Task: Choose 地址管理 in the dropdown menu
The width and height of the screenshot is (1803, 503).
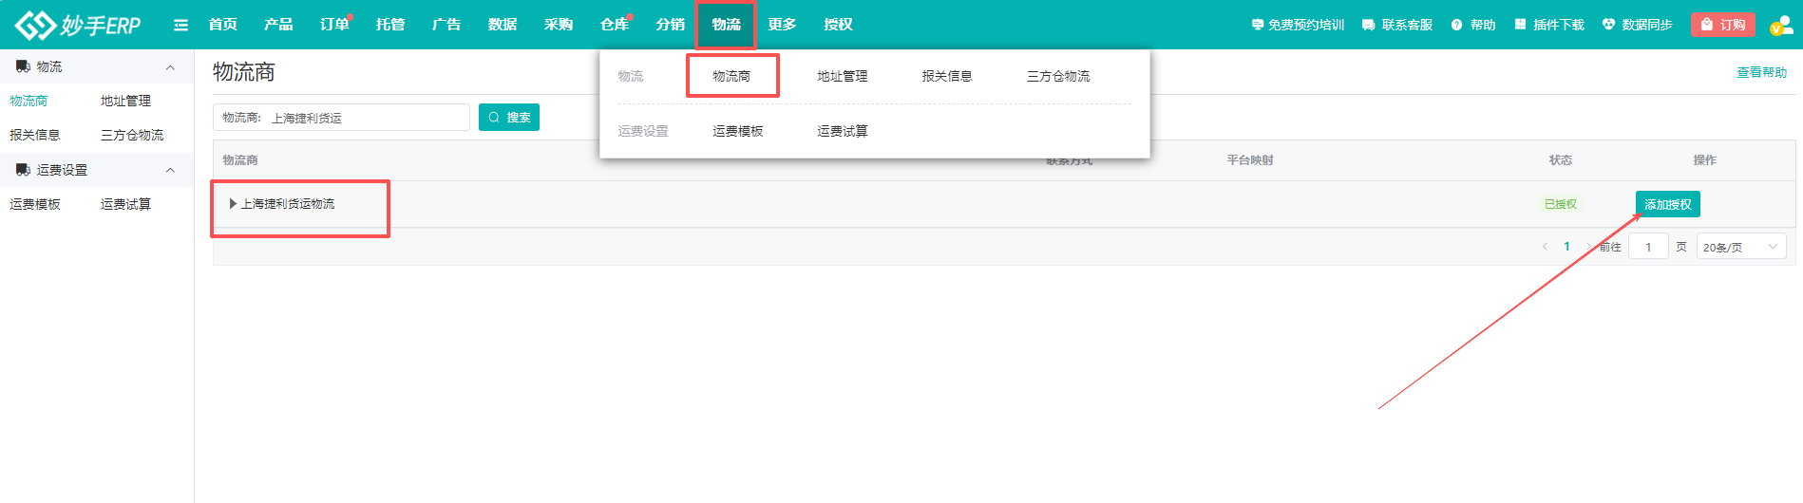Action: pos(843,76)
